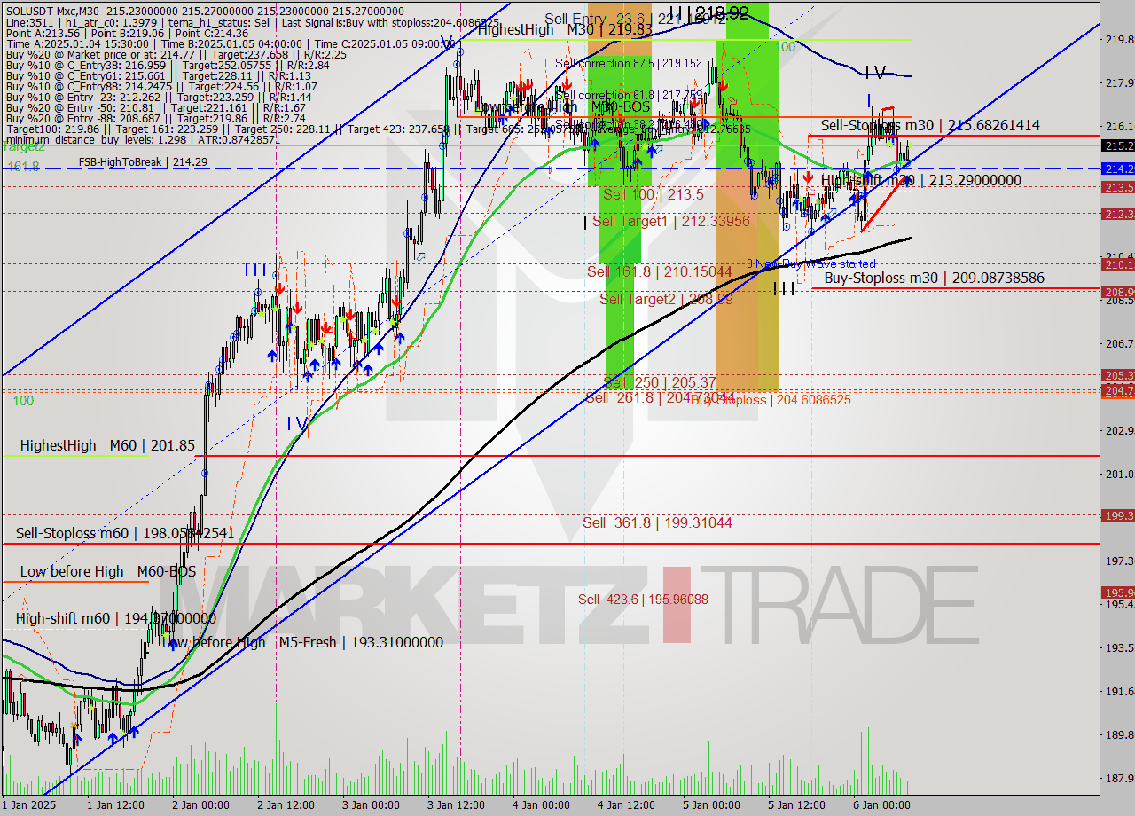
Task: Click the blue price tag 214.2
Action: (x=1117, y=168)
